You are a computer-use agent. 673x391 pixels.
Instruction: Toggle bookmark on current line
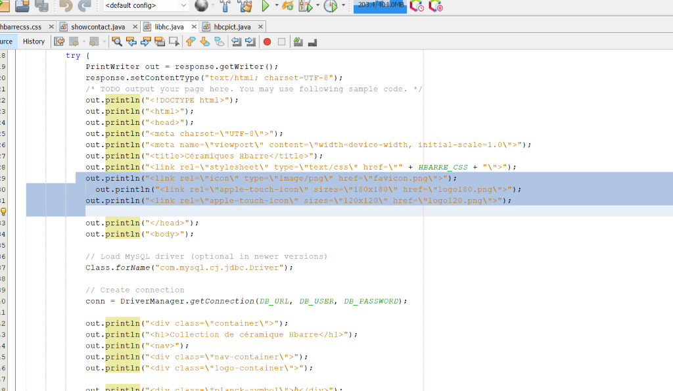(219, 41)
